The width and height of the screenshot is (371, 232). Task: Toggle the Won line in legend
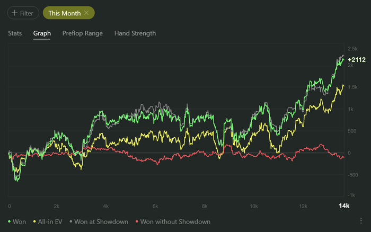pyautogui.click(x=20, y=222)
